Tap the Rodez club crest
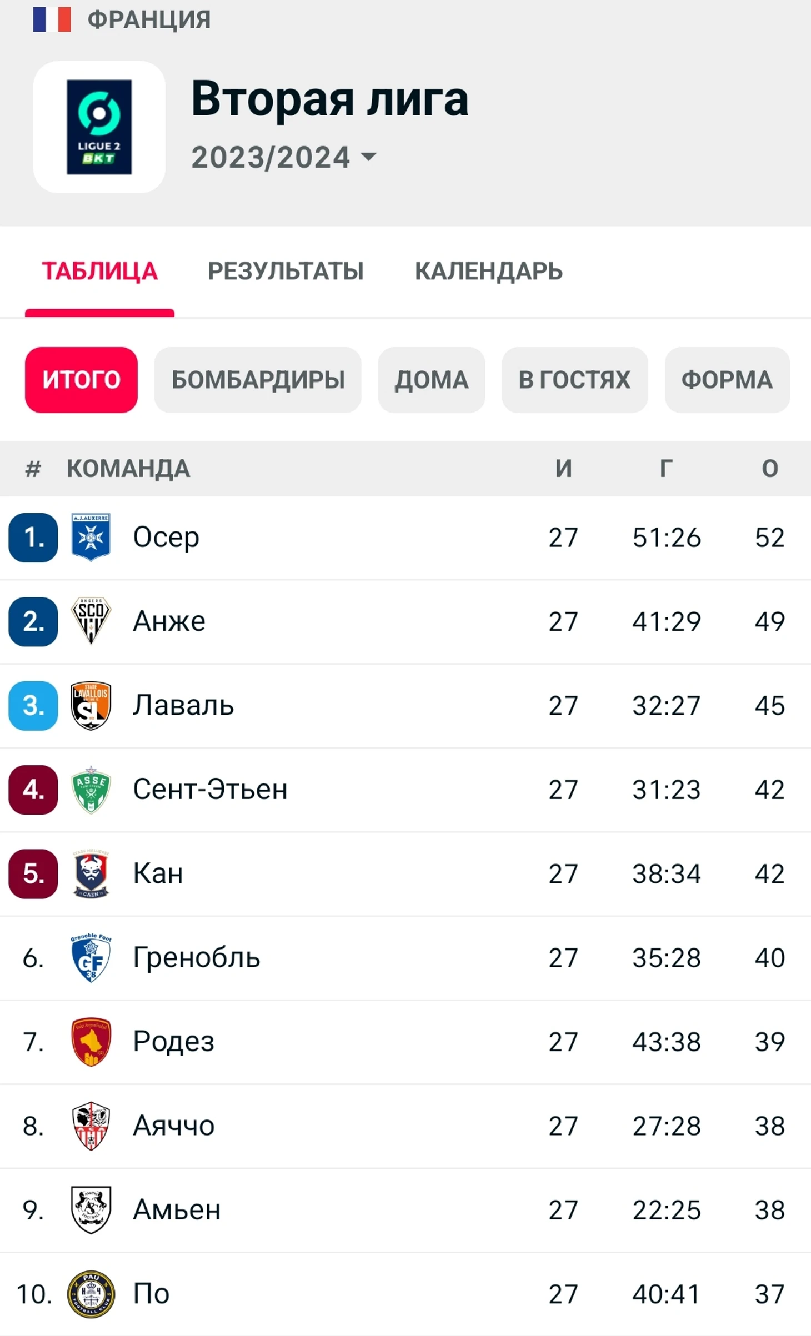Image resolution: width=811 pixels, height=1336 pixels. click(91, 1041)
